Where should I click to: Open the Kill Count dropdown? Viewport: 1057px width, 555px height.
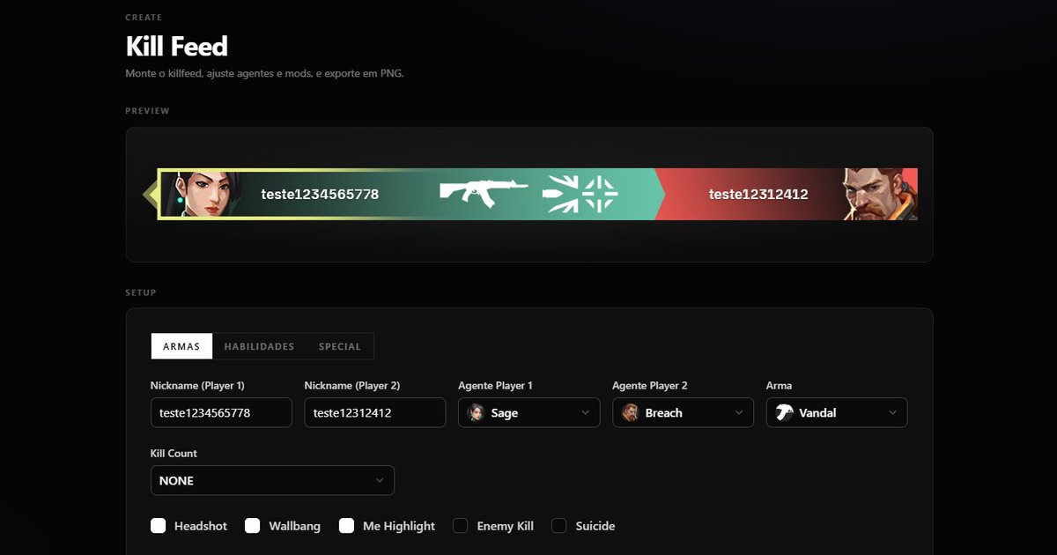click(272, 480)
